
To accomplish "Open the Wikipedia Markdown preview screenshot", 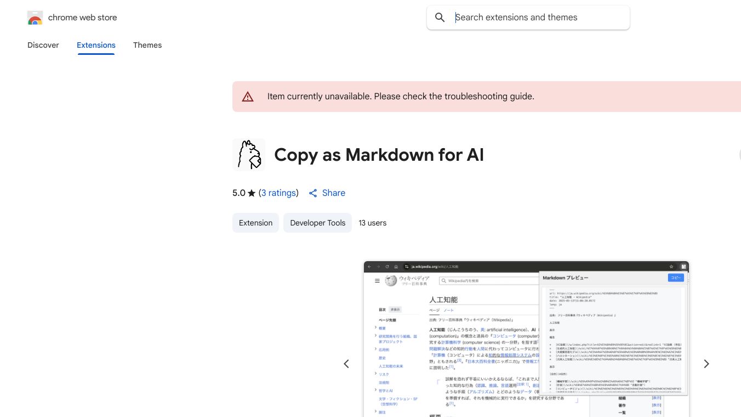I will 526,339.
